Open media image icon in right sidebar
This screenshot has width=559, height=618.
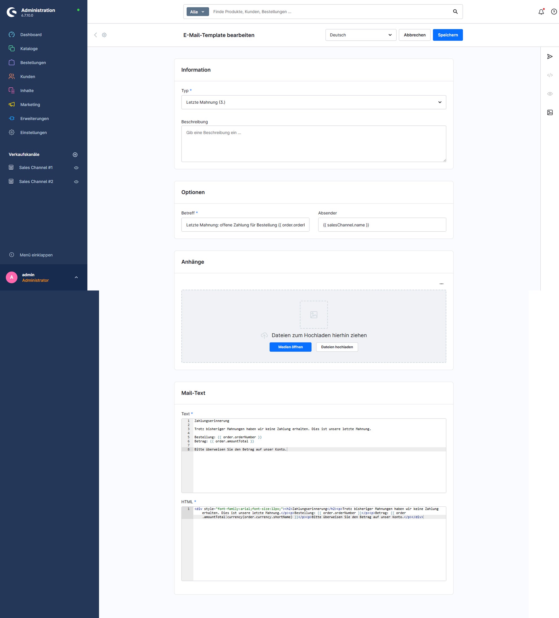(550, 112)
